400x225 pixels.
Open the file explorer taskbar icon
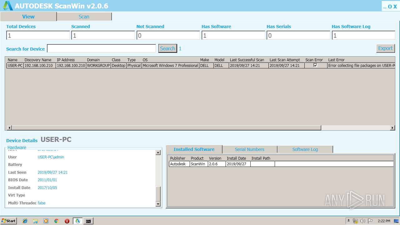tap(35, 221)
